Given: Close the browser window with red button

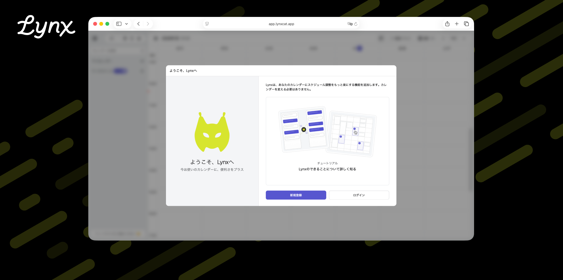Looking at the screenshot, I should (95, 24).
